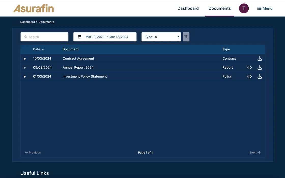Click the Policy type cell

pos(227,77)
